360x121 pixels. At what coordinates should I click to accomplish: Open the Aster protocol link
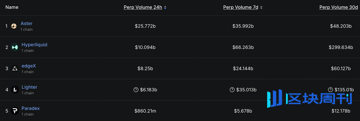click(x=26, y=23)
